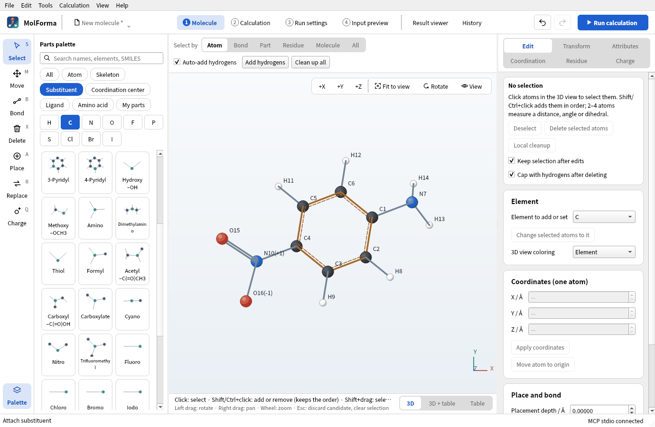655x427 pixels.
Task: Go to step 2 Calculation tab
Action: coord(251,23)
